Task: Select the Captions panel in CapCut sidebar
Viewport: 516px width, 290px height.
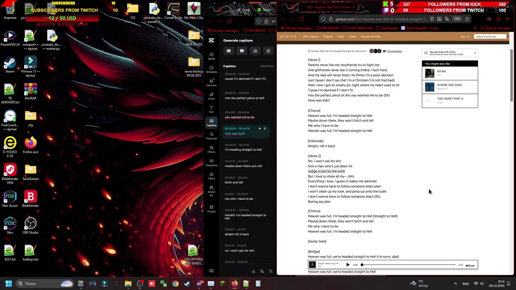Action: tap(211, 122)
